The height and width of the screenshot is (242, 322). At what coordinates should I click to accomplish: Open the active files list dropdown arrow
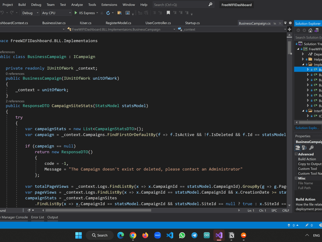click(285, 23)
